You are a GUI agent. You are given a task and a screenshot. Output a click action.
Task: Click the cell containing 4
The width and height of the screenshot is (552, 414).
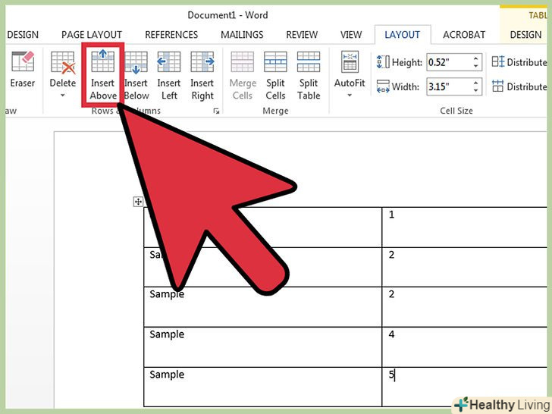coord(465,347)
